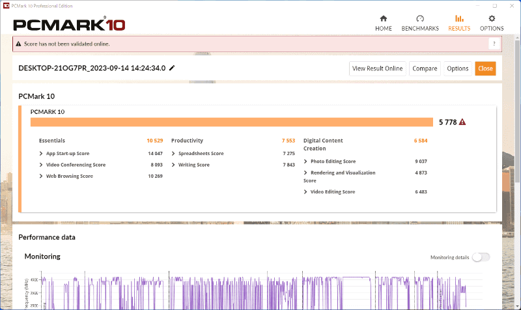
Task: Click the Digital Content Creation heading
Action: pyautogui.click(x=323, y=145)
